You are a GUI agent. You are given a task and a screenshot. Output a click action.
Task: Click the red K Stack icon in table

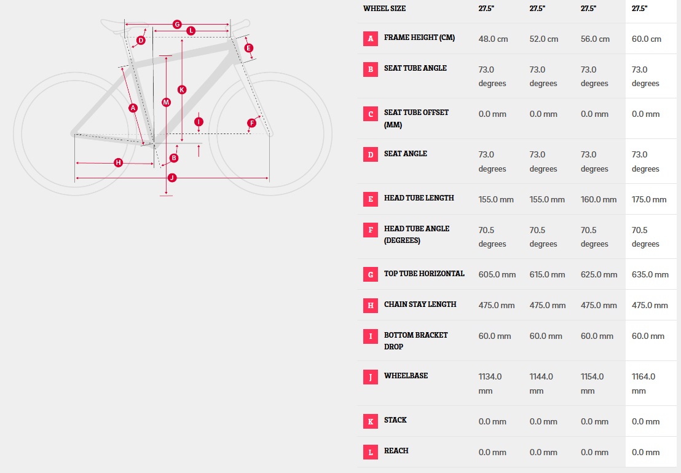pos(371,421)
